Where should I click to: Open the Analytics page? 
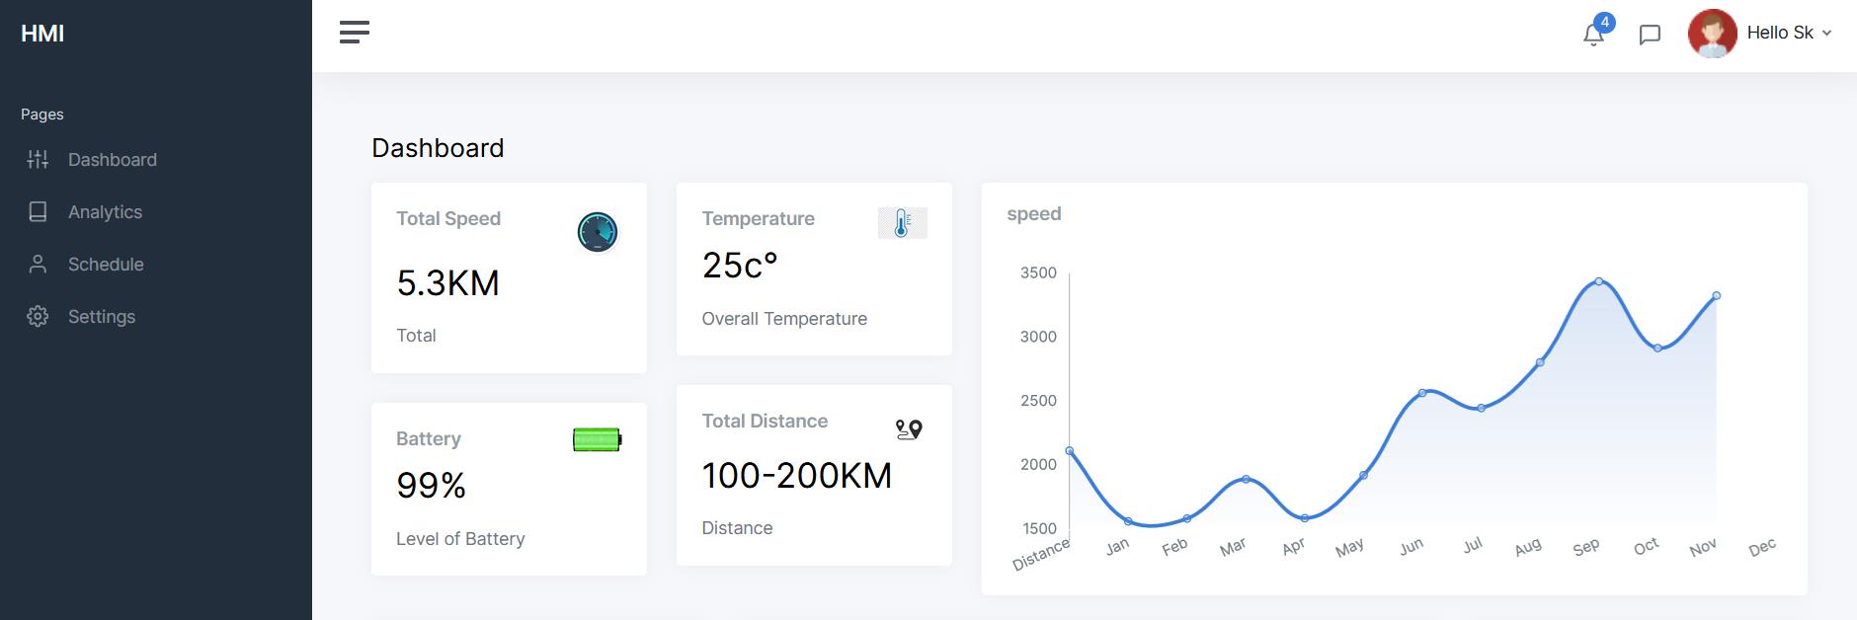coord(105,212)
